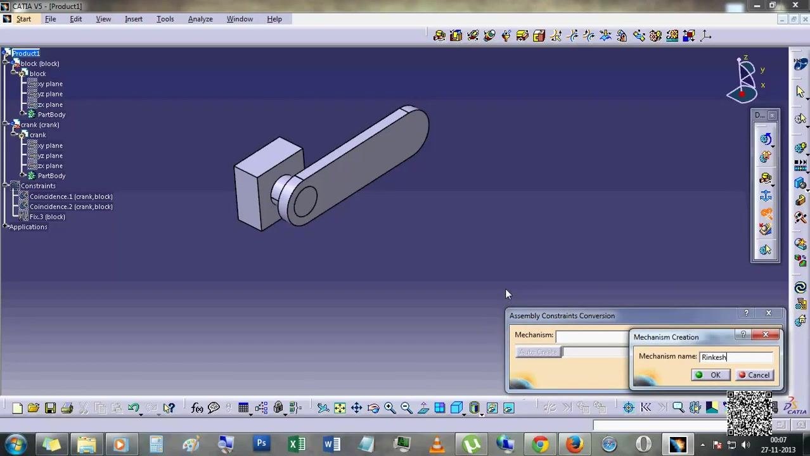The image size is (810, 456).
Task: Click the 3D compass in the viewport
Action: coord(745,79)
